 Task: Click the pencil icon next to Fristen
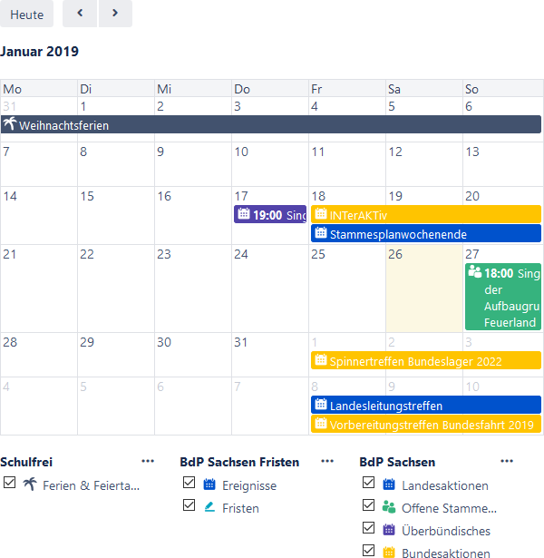pyautogui.click(x=209, y=508)
